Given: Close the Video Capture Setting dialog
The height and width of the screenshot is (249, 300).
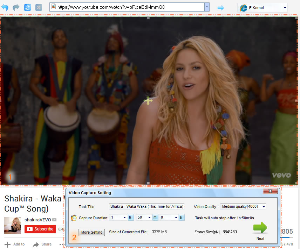Looking at the screenshot, I should (x=270, y=191).
